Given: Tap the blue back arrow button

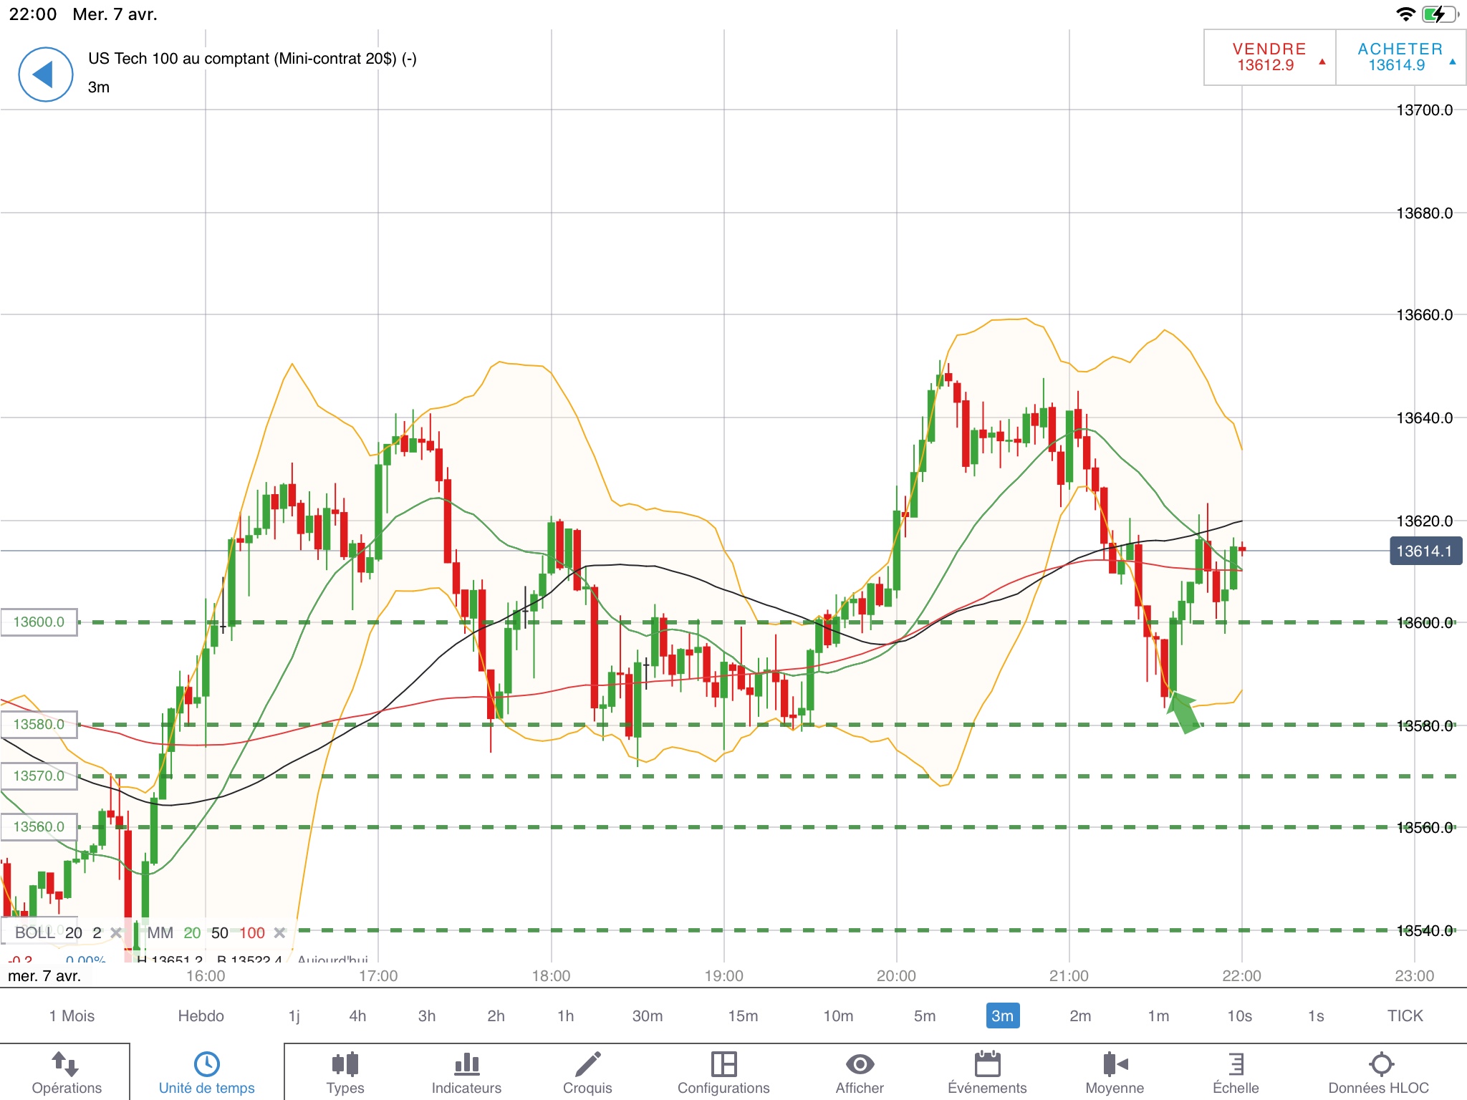Looking at the screenshot, I should tap(45, 74).
